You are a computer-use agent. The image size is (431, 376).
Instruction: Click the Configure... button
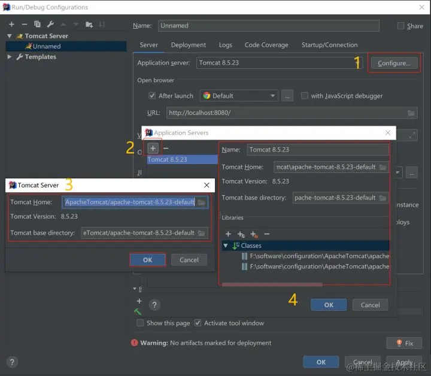pos(394,63)
